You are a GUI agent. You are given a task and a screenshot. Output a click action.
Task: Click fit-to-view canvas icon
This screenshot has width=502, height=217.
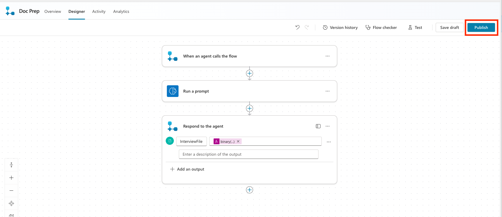11,203
